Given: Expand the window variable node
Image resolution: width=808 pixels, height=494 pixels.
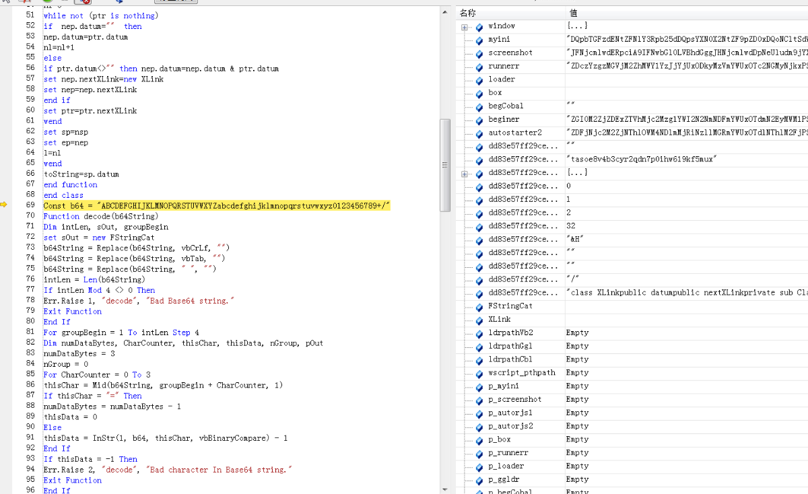Looking at the screenshot, I should pyautogui.click(x=465, y=27).
